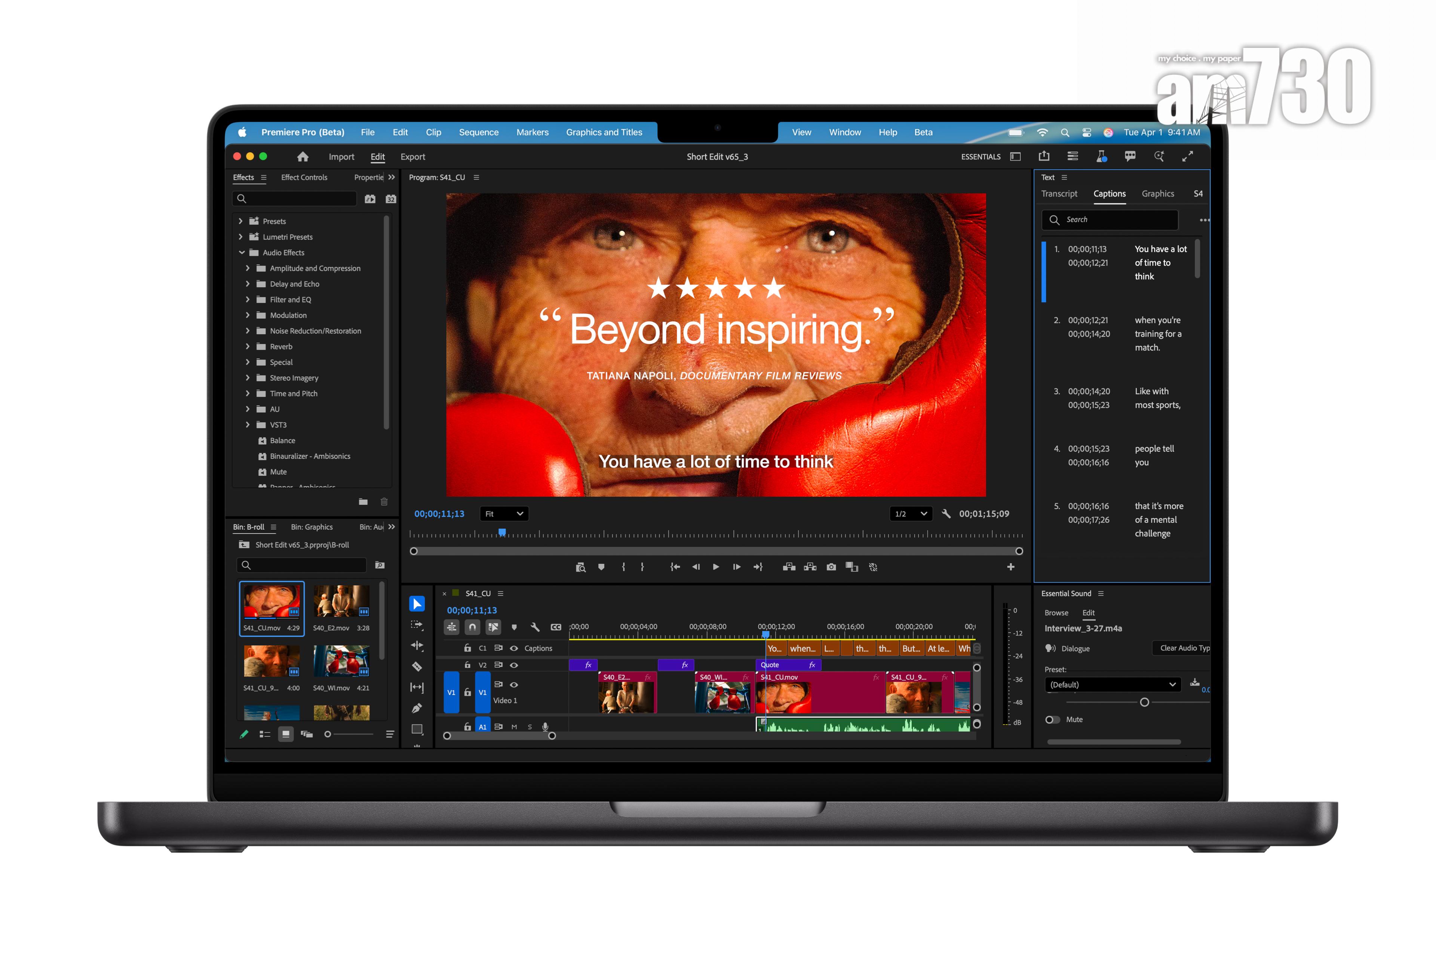
Task: Open the Fit zoom level dropdown
Action: (x=504, y=513)
